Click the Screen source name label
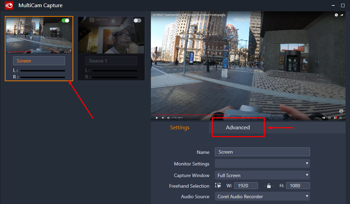The height and width of the screenshot is (204, 350). (39, 61)
